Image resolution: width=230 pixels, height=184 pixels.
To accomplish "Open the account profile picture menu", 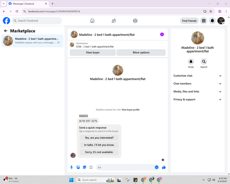I will (x=221, y=21).
